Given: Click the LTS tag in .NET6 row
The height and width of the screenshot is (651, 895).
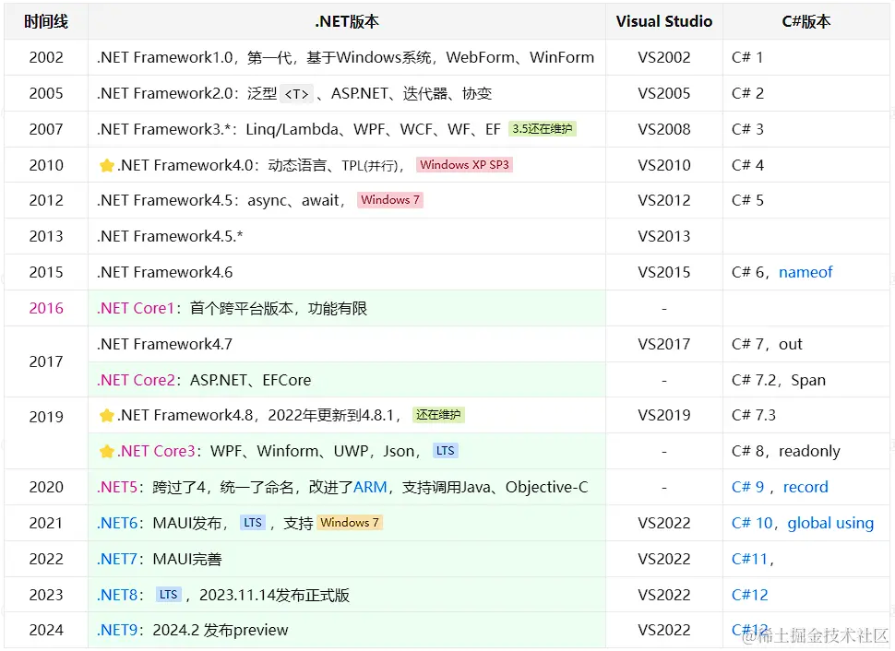Looking at the screenshot, I should (253, 523).
